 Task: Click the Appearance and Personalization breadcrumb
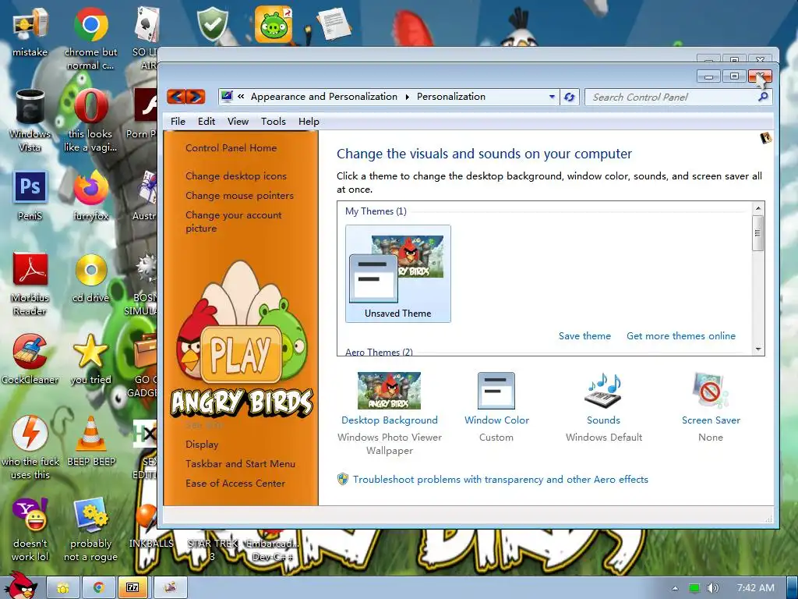[323, 96]
